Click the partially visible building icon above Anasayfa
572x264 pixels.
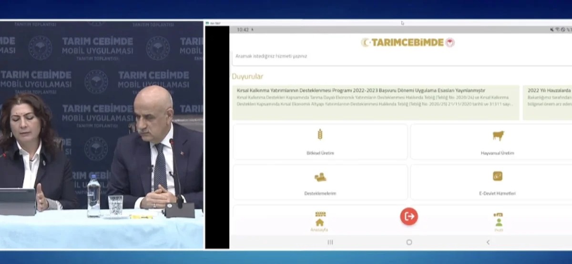(x=320, y=214)
